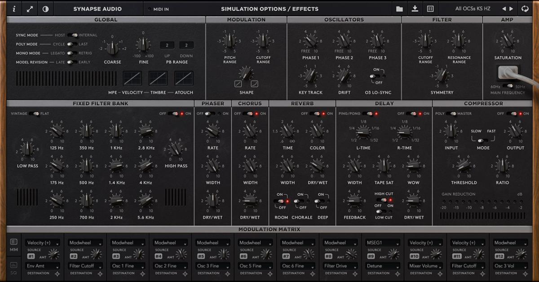This screenshot has height=282, width=539.
Task: Open the MSEG1 source dropdown in slot 9
Action: coord(383,242)
